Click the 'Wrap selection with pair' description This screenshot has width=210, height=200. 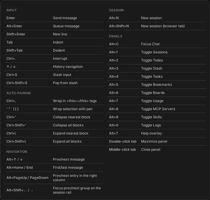tap(73, 109)
